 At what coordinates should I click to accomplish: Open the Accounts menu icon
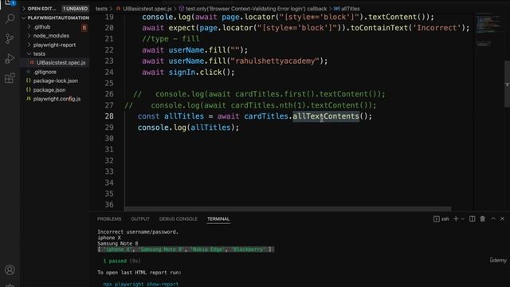(x=10, y=269)
